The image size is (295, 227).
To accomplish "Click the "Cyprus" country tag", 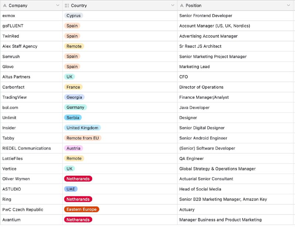I will coord(73,15).
